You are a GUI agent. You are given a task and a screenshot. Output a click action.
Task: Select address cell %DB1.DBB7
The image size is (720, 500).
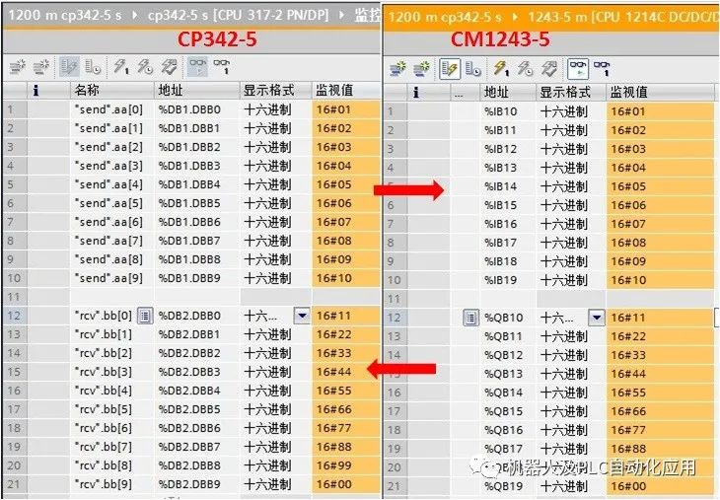pos(197,241)
